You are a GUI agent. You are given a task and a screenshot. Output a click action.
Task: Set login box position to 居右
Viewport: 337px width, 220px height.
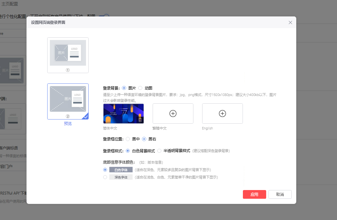pyautogui.click(x=144, y=139)
